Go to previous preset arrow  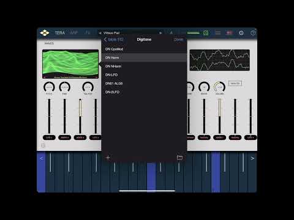100,33
